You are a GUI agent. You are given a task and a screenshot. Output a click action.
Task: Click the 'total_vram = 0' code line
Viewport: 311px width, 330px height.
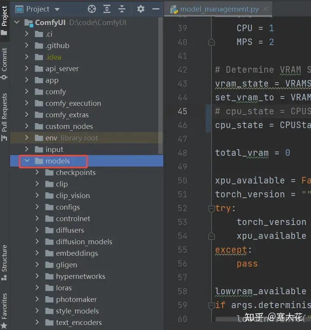click(x=253, y=153)
